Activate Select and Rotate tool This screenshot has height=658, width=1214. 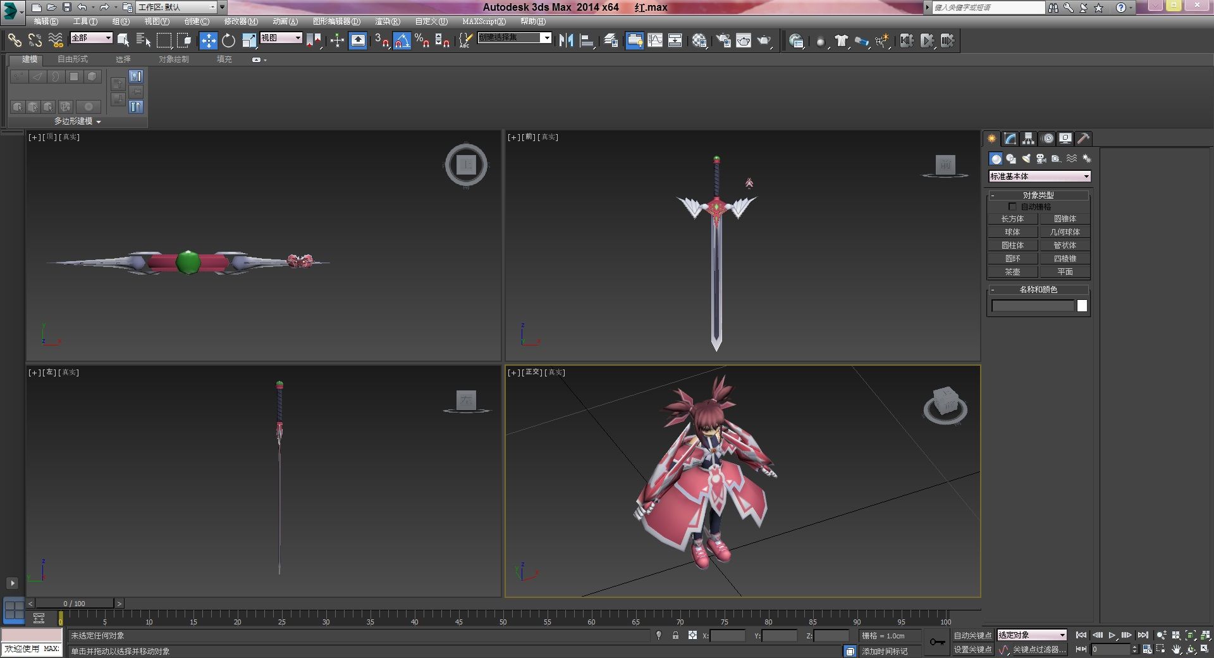pyautogui.click(x=228, y=40)
